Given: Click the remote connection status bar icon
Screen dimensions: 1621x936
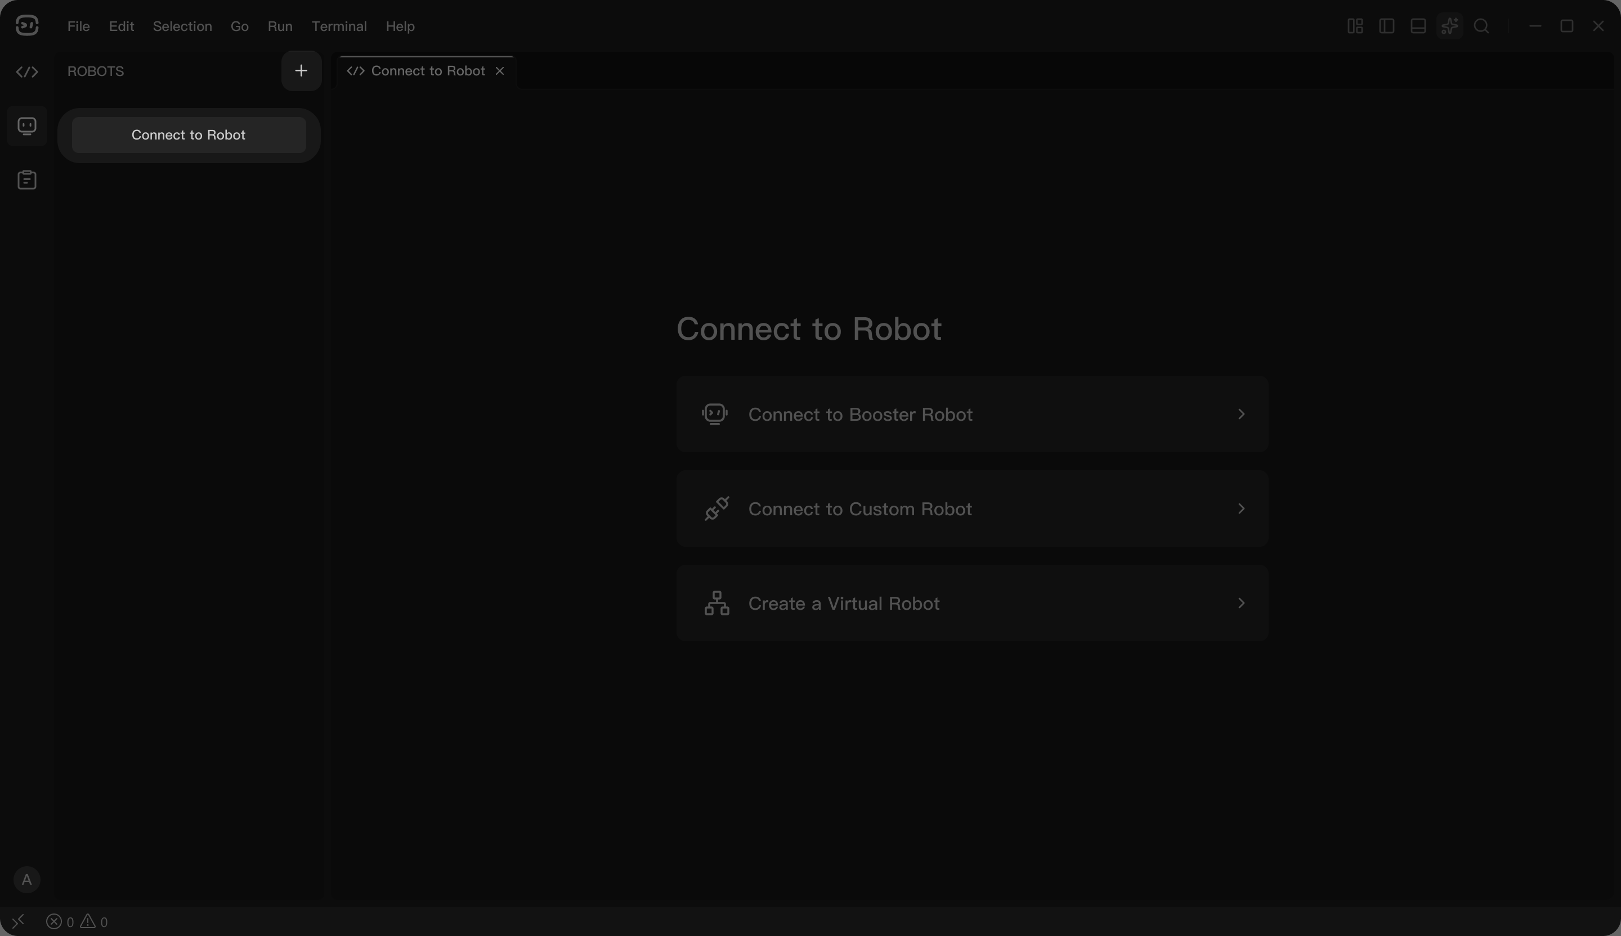Looking at the screenshot, I should (x=18, y=921).
